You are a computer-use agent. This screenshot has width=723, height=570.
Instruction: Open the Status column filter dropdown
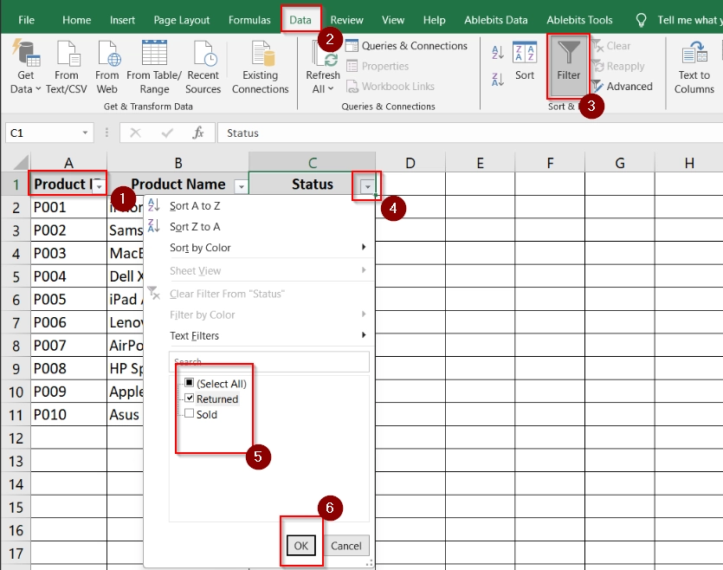click(367, 186)
